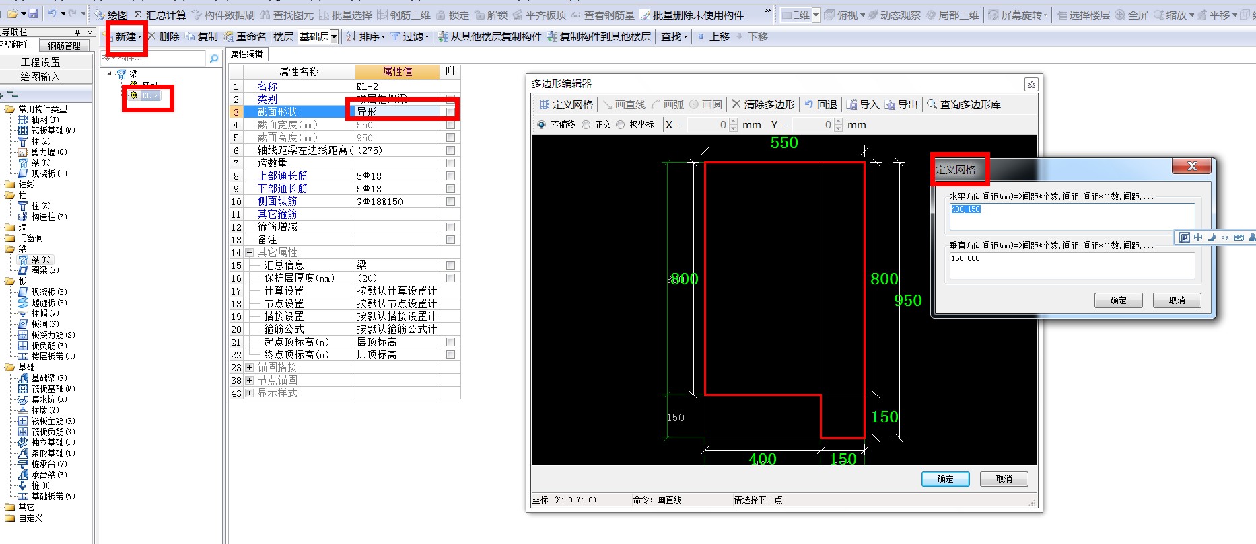Start 动态观察 mode
This screenshot has width=1256, height=544.
tap(894, 15)
